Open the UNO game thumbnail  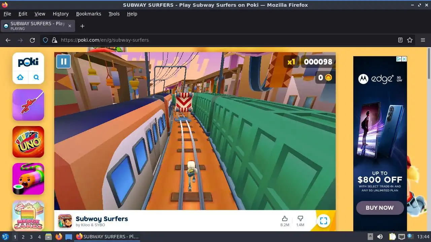pyautogui.click(x=28, y=142)
